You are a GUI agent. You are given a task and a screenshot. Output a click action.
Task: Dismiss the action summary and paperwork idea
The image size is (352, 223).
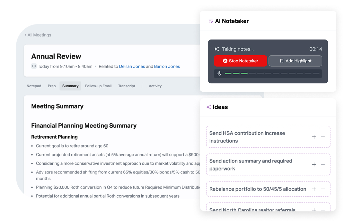point(323,164)
